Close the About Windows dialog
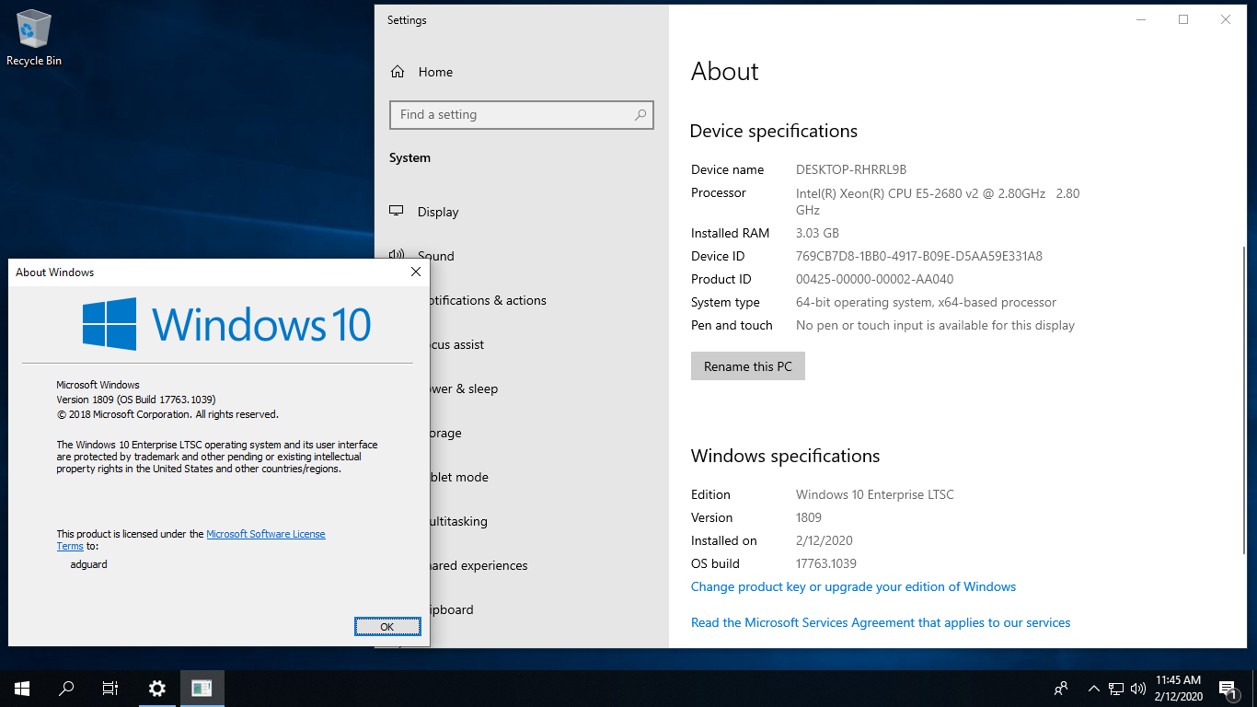 pyautogui.click(x=415, y=272)
